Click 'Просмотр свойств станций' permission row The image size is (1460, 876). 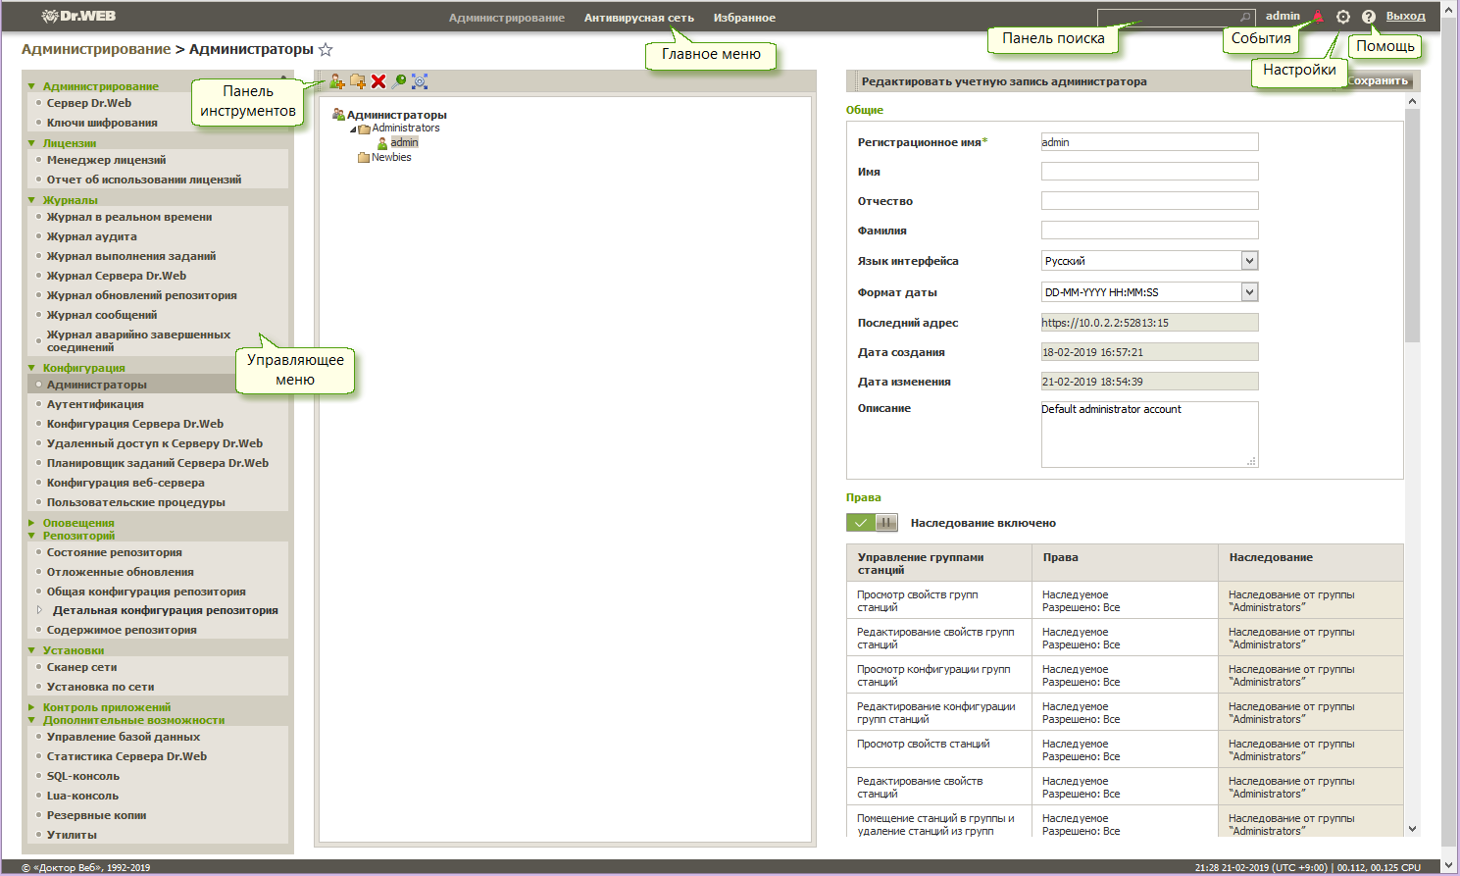click(x=1125, y=749)
